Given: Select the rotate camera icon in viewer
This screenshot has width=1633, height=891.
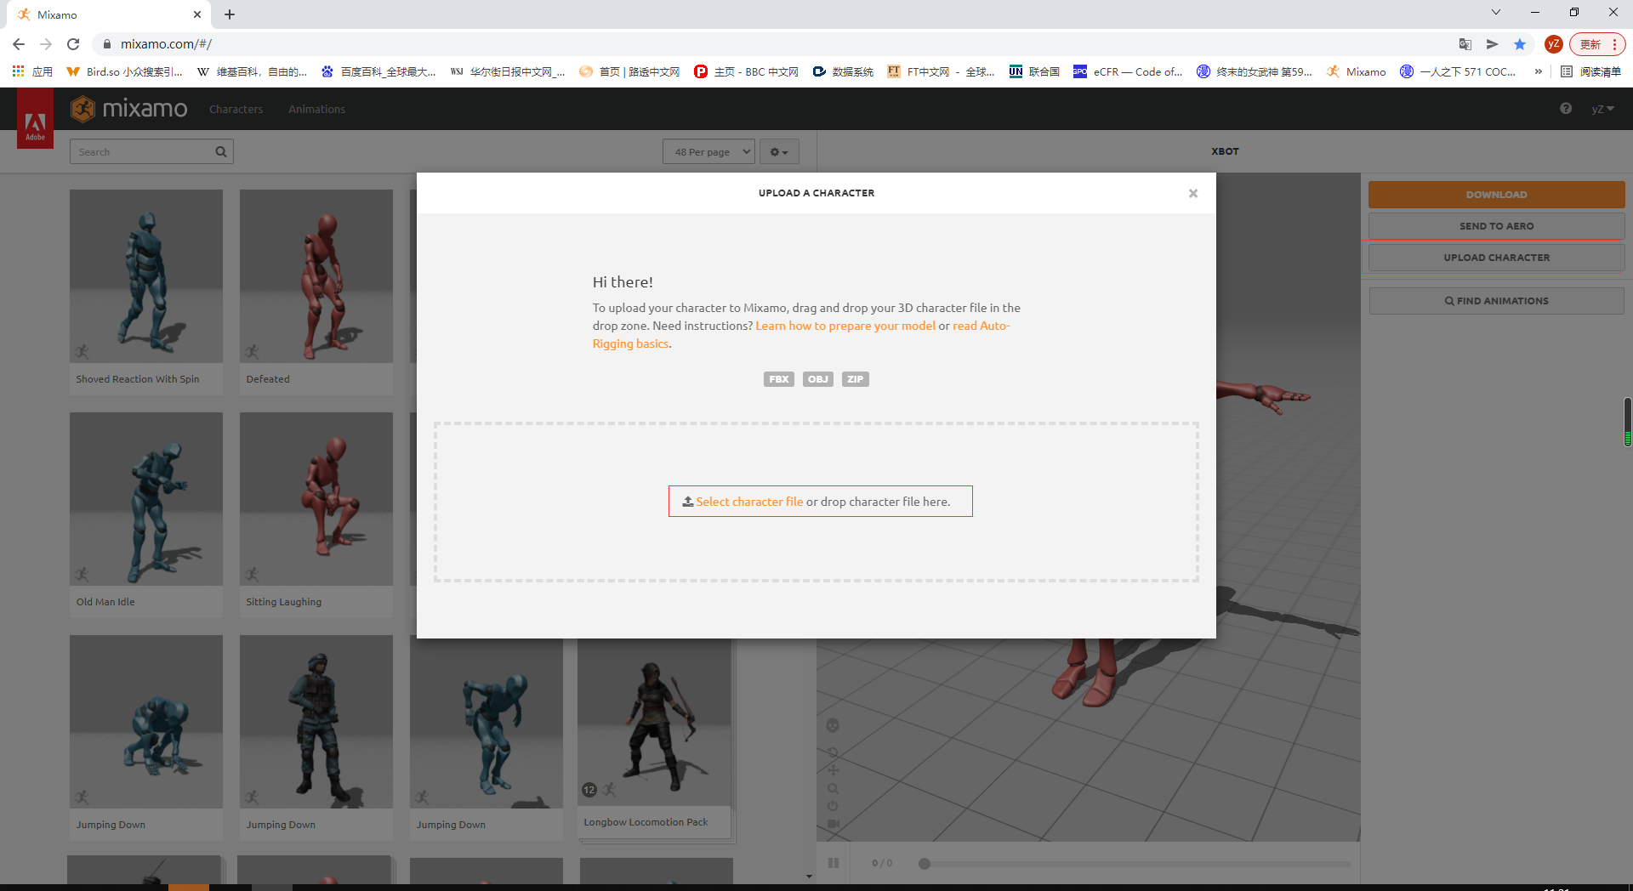Looking at the screenshot, I should click(833, 752).
